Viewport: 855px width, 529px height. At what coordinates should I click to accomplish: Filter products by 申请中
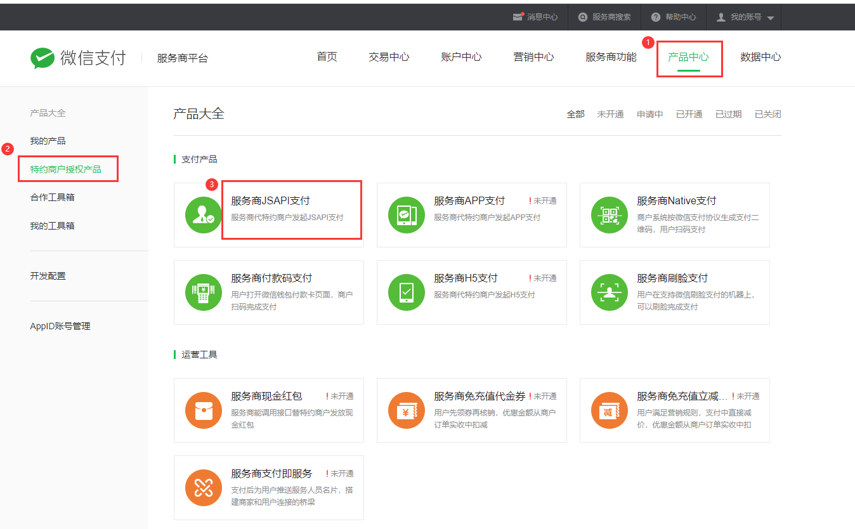650,114
